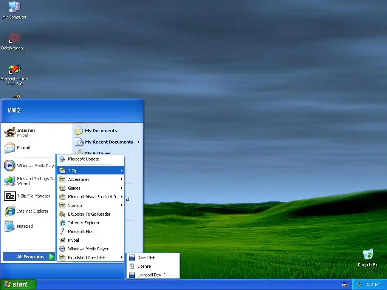Image resolution: width=387 pixels, height=290 pixels.
Task: Click the Microsoft Update label
Action: tap(84, 159)
